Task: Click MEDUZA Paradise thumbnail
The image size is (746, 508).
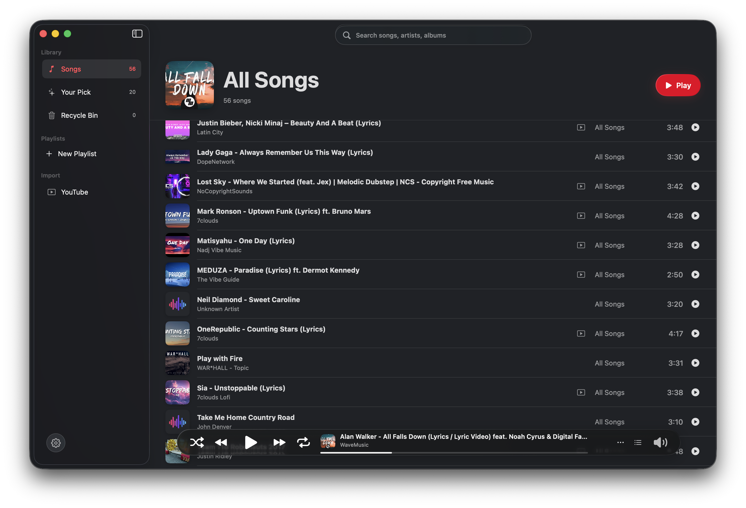Action: pyautogui.click(x=178, y=275)
